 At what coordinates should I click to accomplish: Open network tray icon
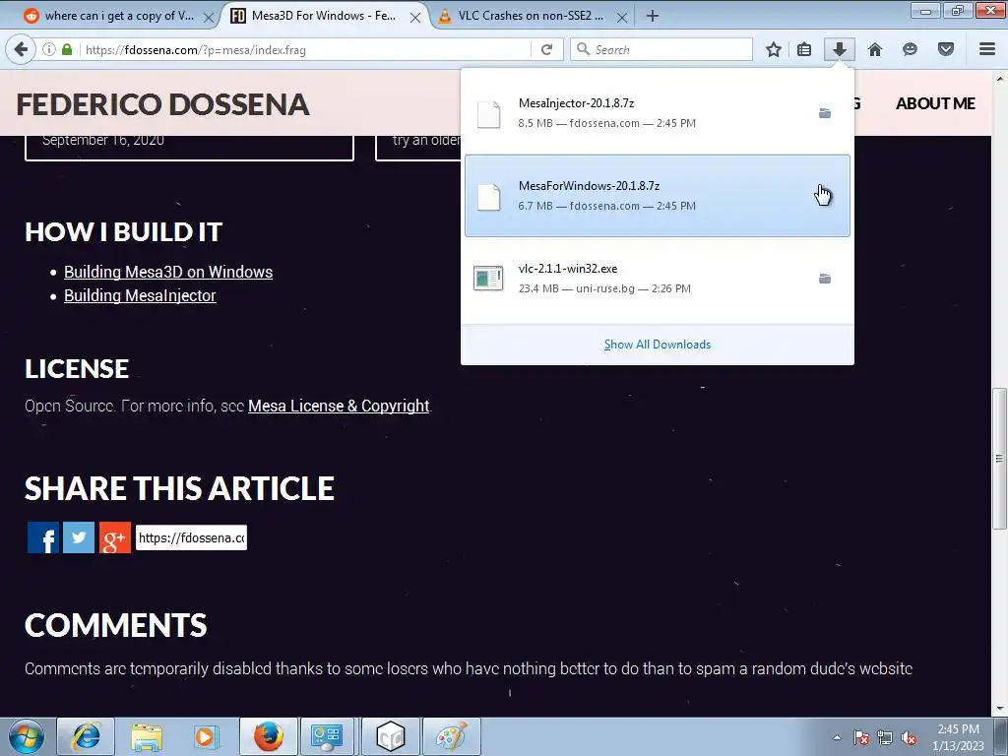point(885,738)
